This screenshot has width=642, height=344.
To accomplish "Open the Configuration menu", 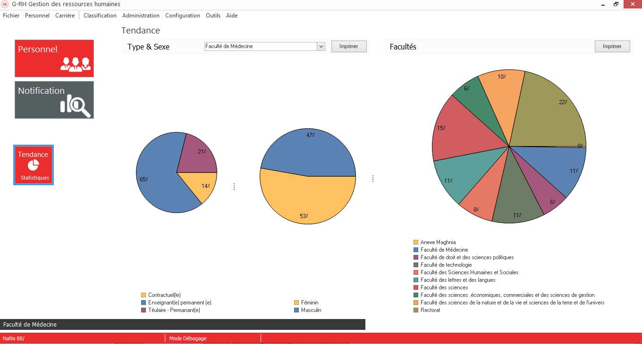I will pos(183,16).
